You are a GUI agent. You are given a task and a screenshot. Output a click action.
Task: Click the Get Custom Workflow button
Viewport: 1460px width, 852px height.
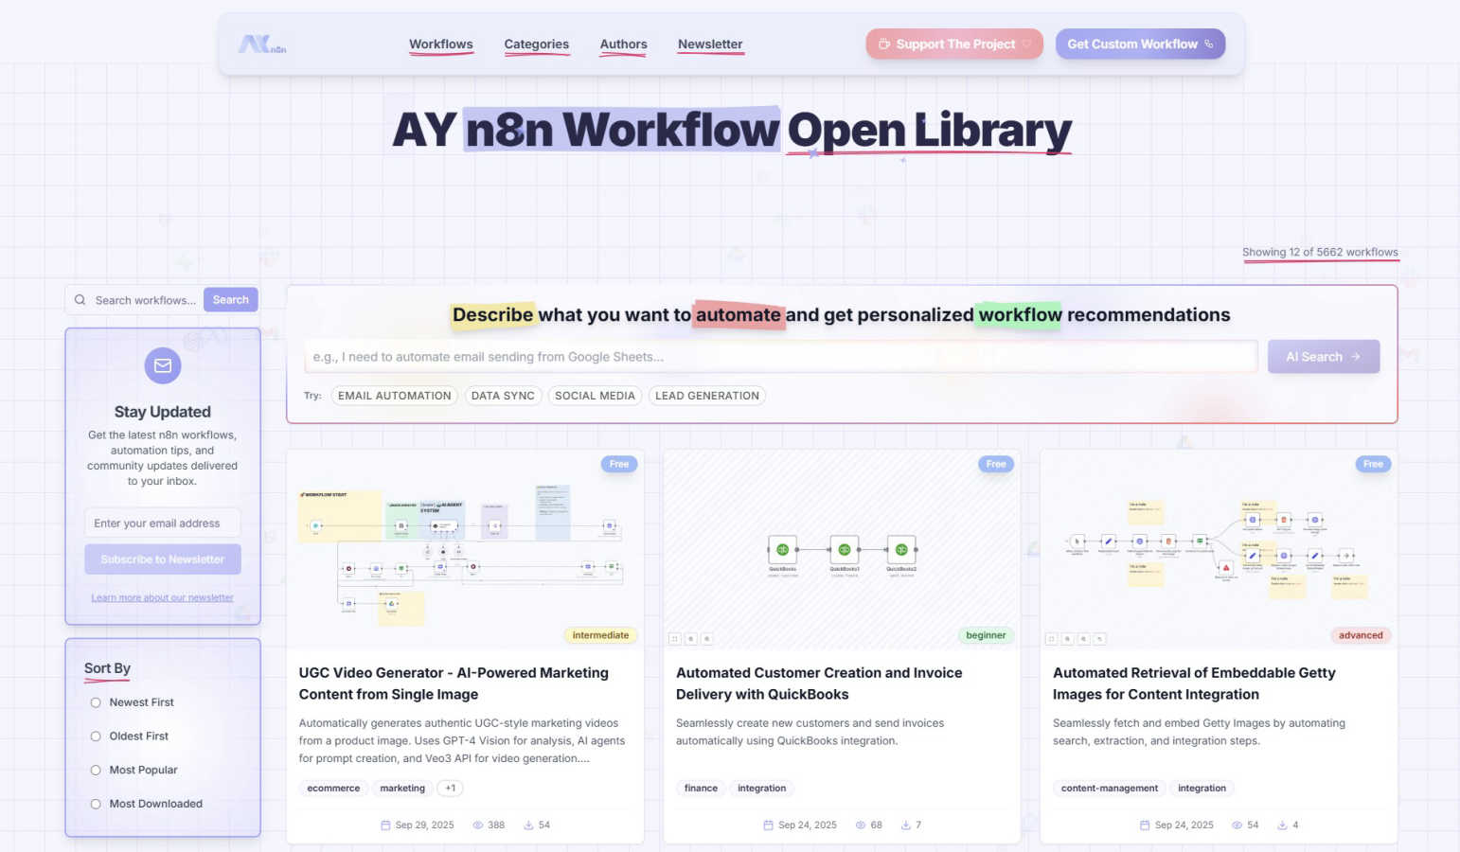coord(1140,44)
